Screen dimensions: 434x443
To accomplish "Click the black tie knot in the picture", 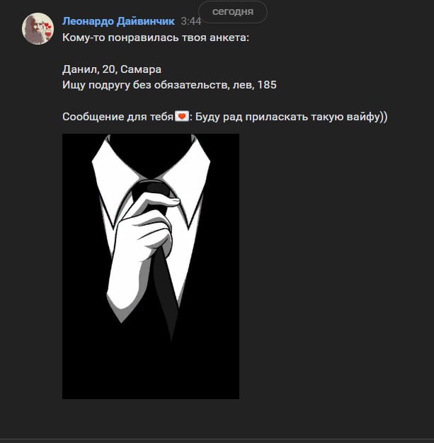I will tap(153, 192).
